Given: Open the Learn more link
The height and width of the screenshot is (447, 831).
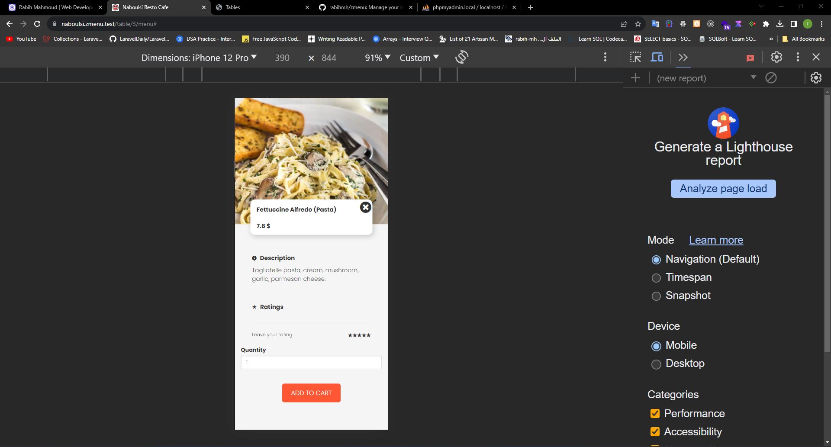Looking at the screenshot, I should click(x=716, y=240).
